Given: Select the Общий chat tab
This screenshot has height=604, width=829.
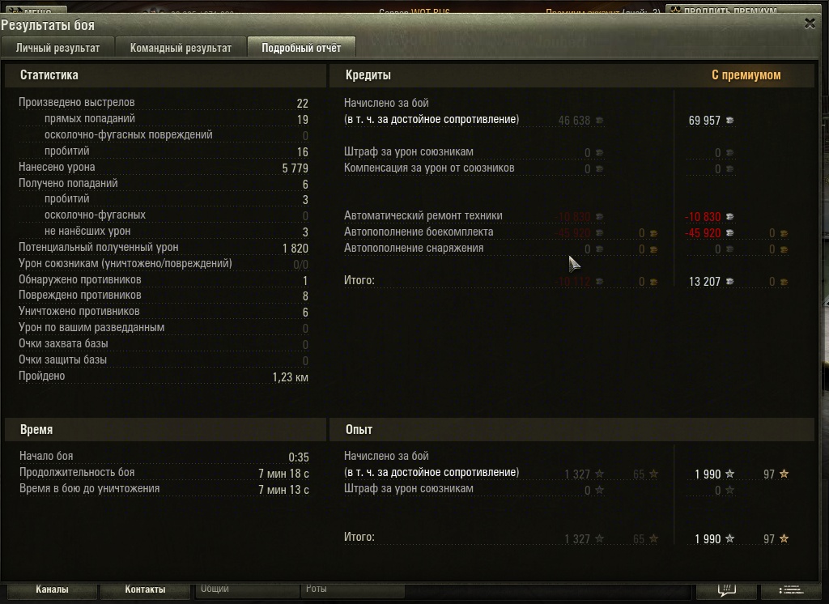Looking at the screenshot, I should pos(215,589).
